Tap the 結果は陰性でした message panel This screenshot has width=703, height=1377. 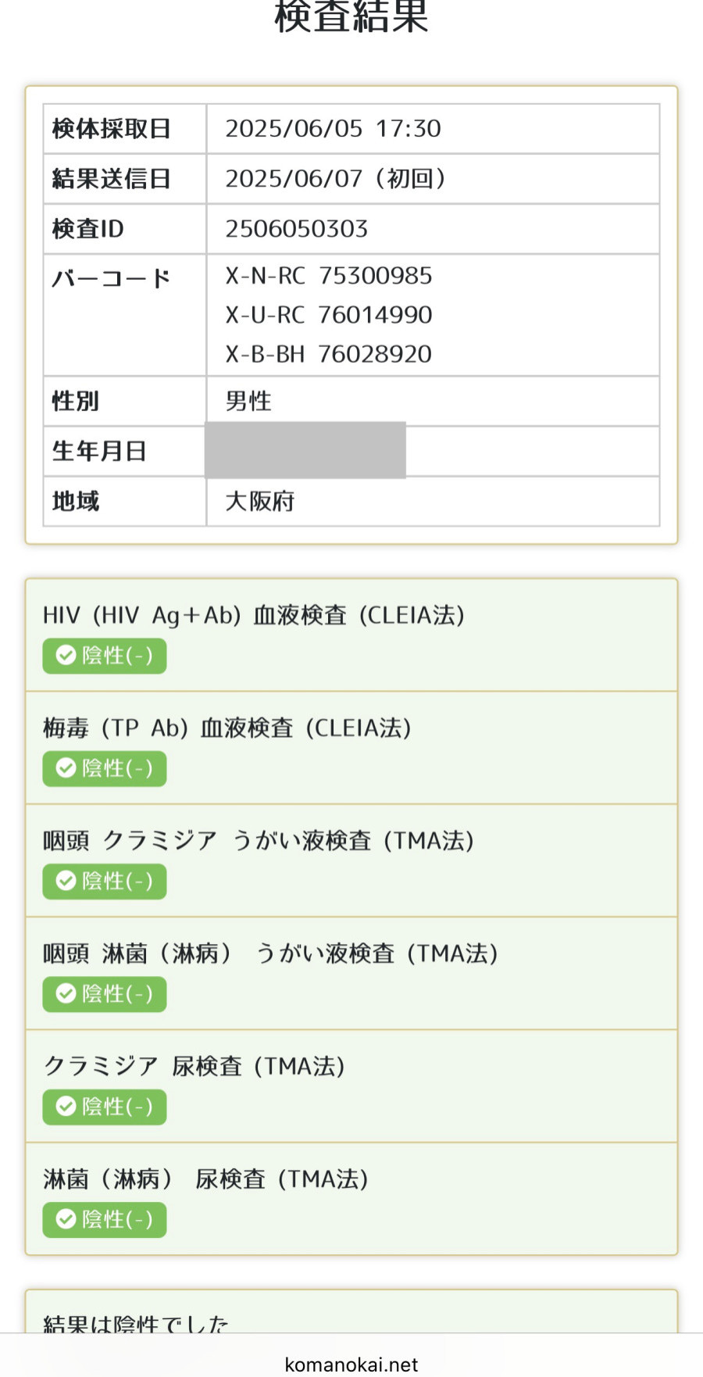351,1312
